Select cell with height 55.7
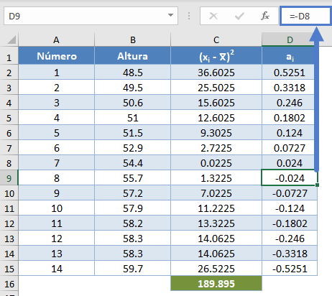The image size is (332, 296). click(133, 178)
